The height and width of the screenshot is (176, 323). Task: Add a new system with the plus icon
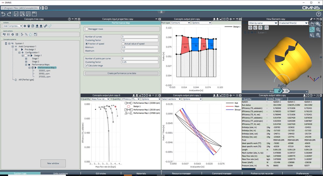point(25,26)
